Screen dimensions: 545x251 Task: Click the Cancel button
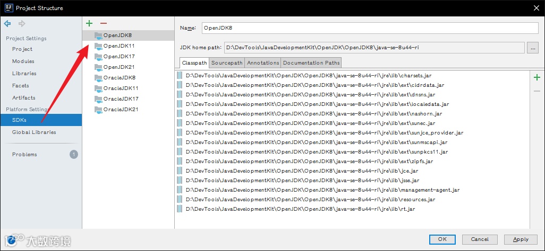click(x=480, y=239)
